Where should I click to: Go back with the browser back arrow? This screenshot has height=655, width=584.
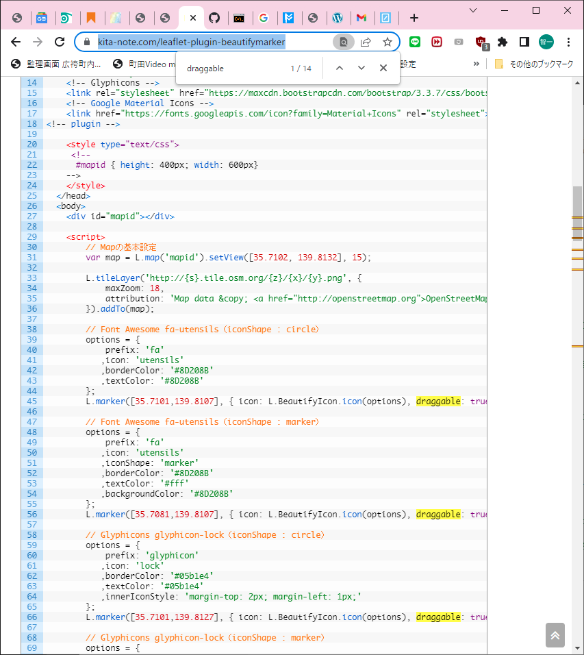[16, 42]
